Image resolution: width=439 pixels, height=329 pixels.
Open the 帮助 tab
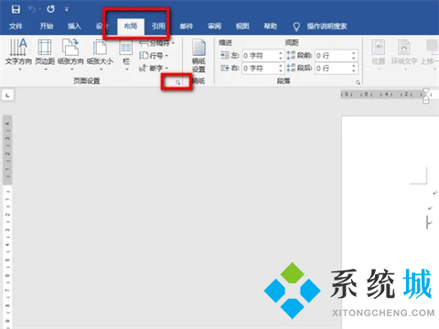point(271,27)
